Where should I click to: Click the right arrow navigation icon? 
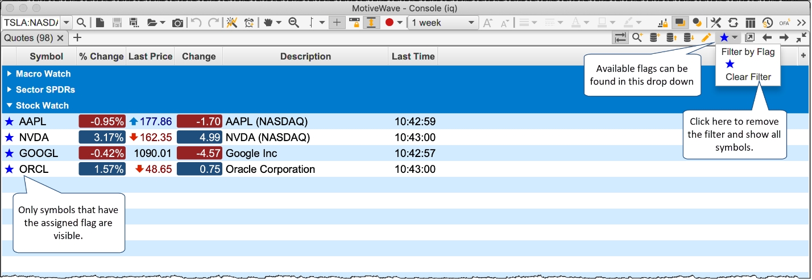[784, 37]
